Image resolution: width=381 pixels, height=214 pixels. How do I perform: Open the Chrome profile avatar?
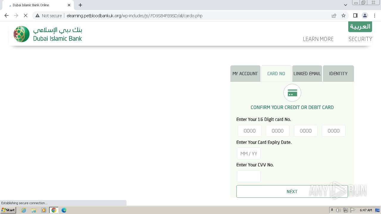pos(365,15)
